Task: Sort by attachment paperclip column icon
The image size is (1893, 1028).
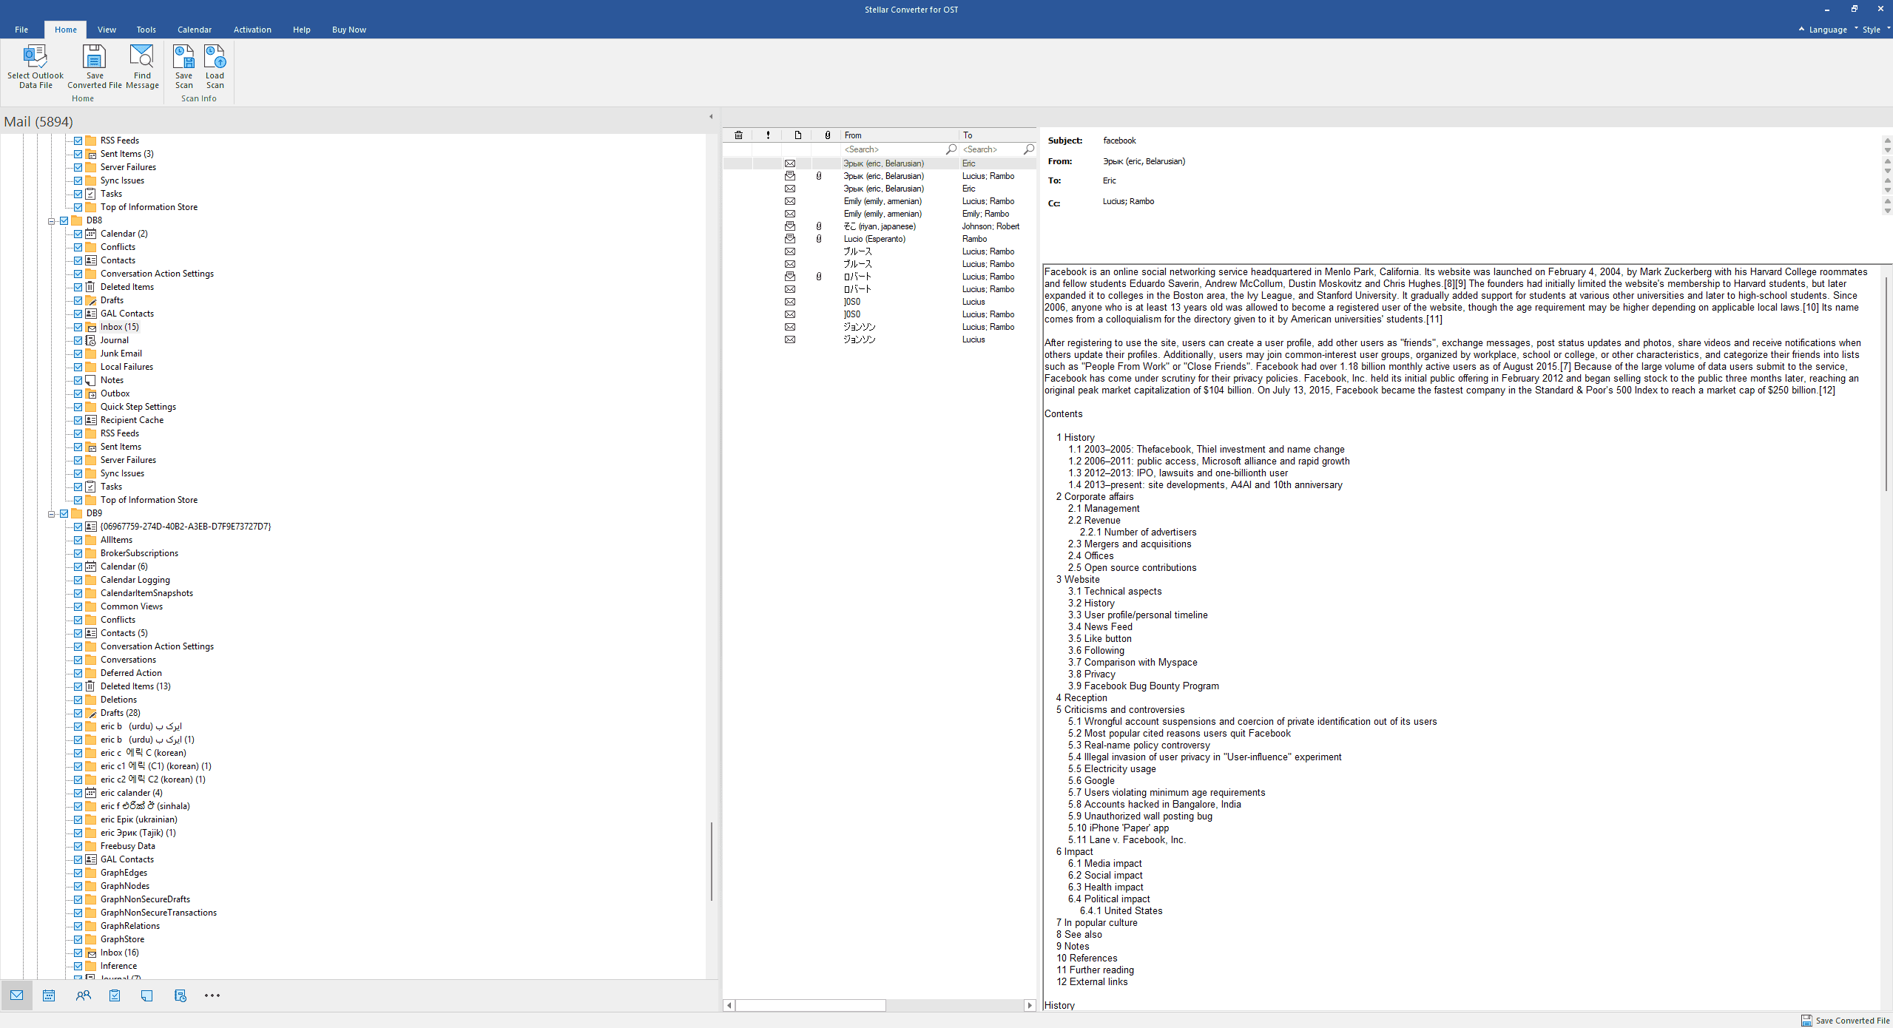Action: point(827,135)
